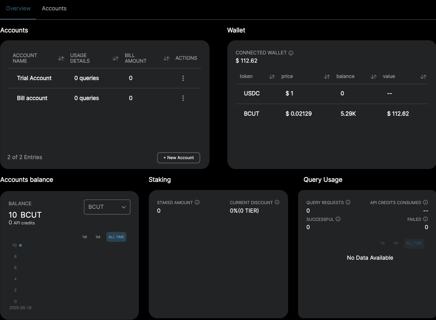Show Connected Wallet info tooltip icon
The image size is (436, 320).
point(291,53)
